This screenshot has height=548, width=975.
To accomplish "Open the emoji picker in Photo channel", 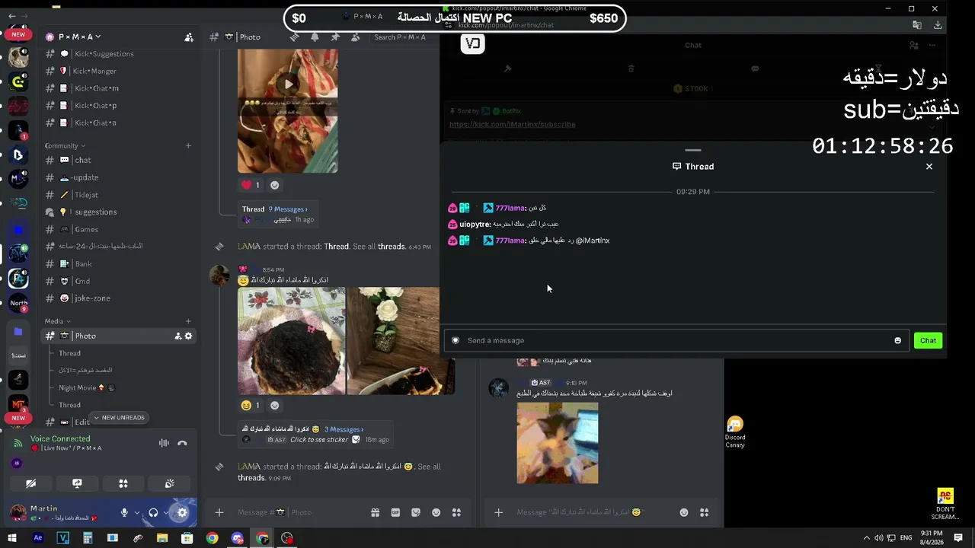I will point(436,512).
